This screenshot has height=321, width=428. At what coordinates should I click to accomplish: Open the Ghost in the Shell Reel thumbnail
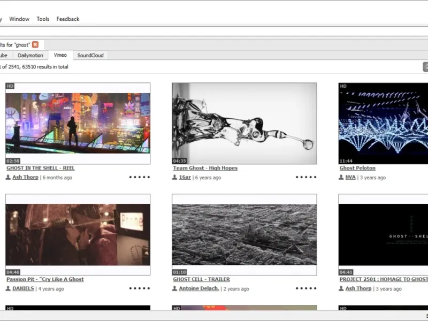(x=78, y=124)
